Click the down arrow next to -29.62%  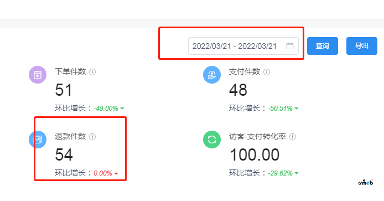click(x=297, y=173)
